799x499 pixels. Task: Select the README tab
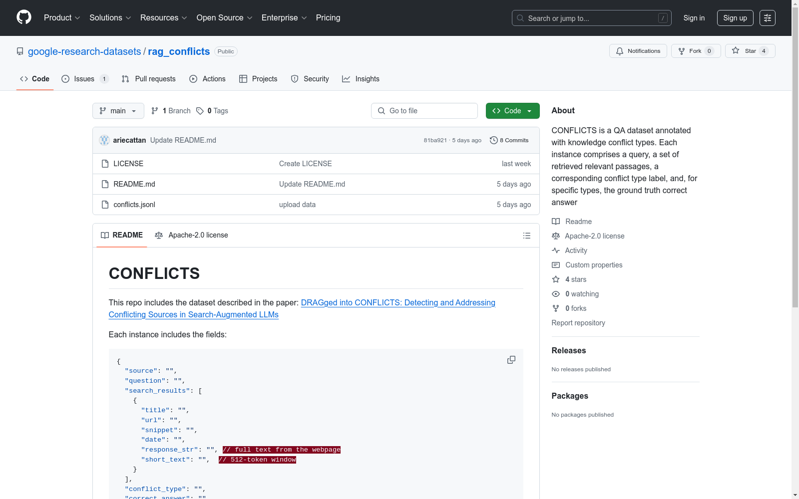click(x=122, y=235)
